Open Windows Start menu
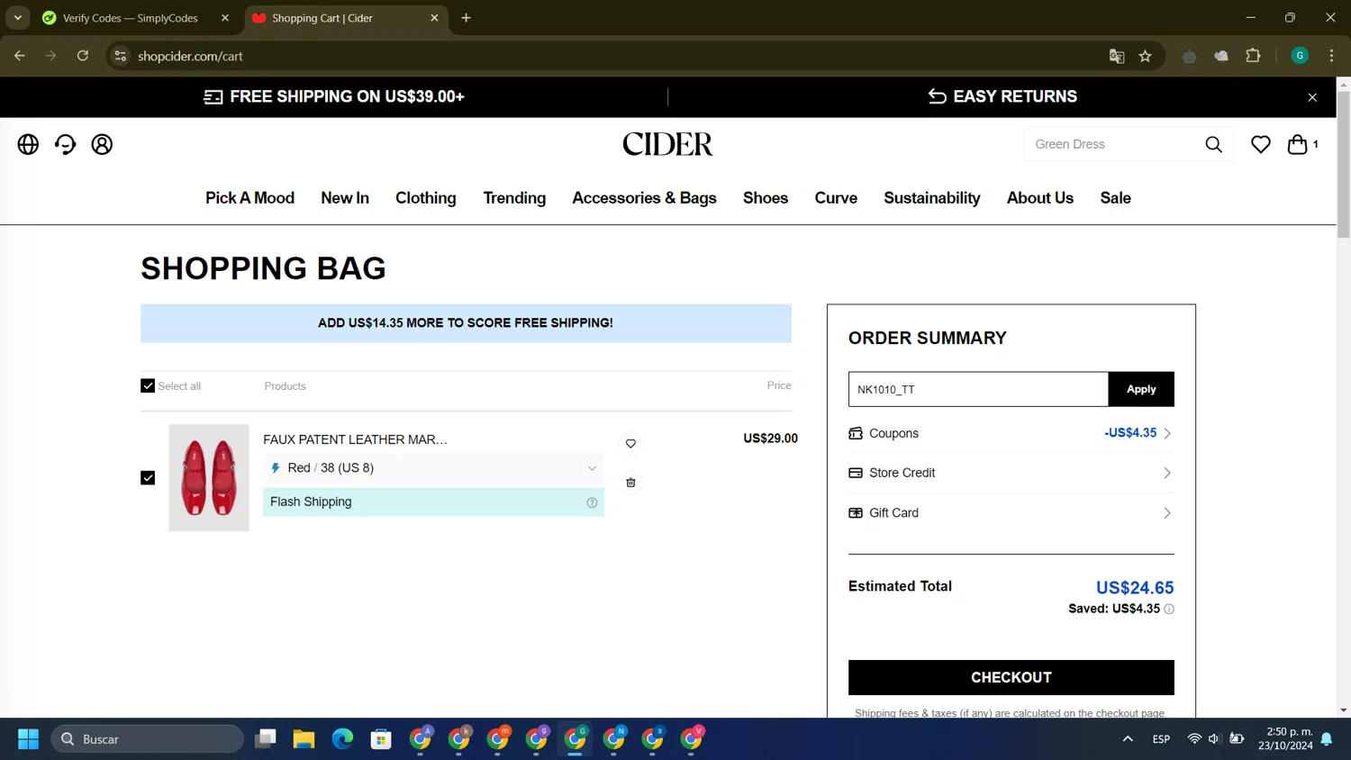The width and height of the screenshot is (1351, 760). [28, 739]
